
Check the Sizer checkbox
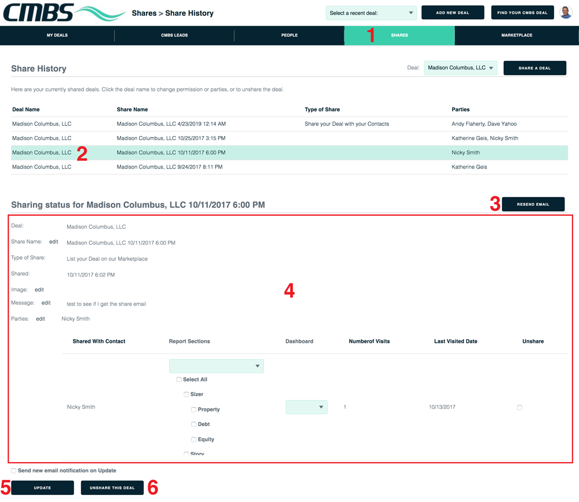coord(186,394)
